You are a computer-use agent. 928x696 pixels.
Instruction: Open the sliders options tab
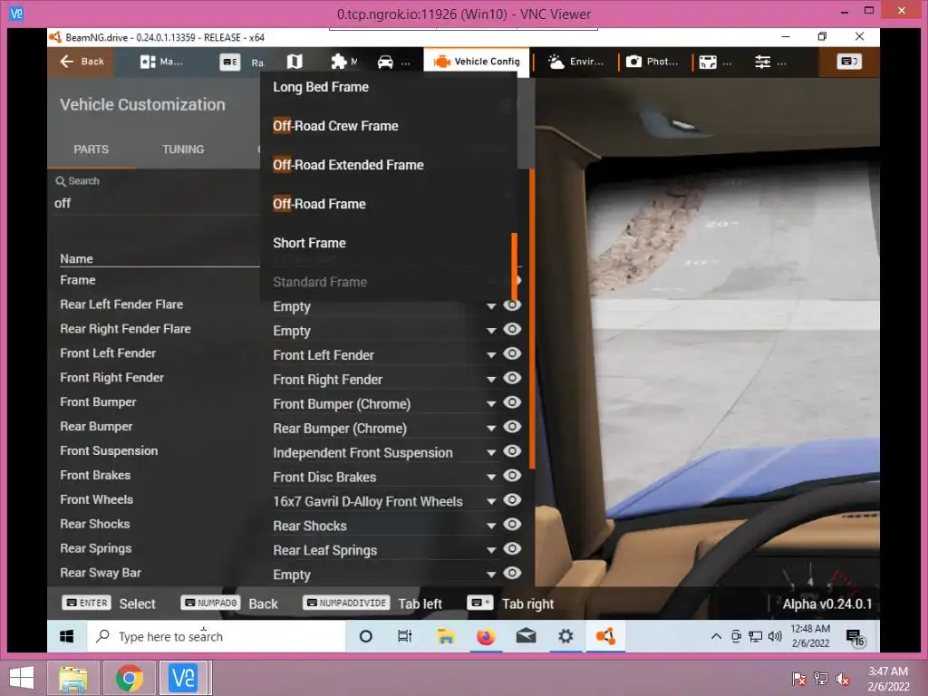coord(770,62)
